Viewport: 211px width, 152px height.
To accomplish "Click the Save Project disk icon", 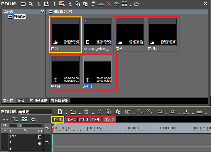I will pyautogui.click(x=87, y=112).
